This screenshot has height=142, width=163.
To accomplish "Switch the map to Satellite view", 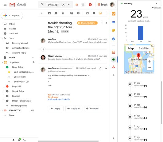I will tap(144, 48).
